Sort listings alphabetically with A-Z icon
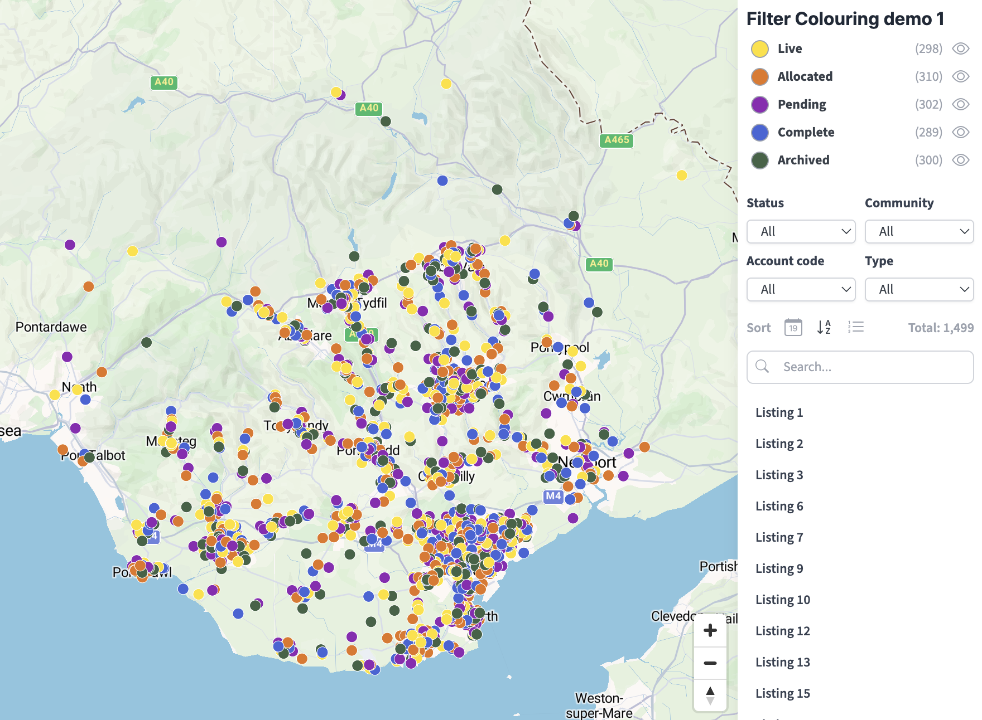Screen dimensions: 982x720 tap(824, 328)
